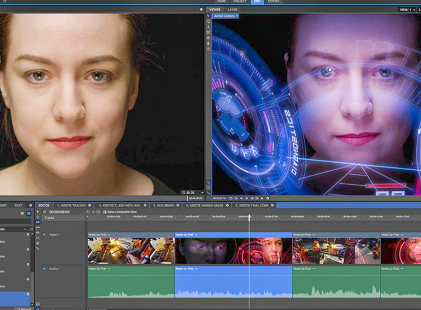This screenshot has height=310, width=421.
Task: Close the 1. KIRSTIE TRACKED tab
Action: point(89,205)
